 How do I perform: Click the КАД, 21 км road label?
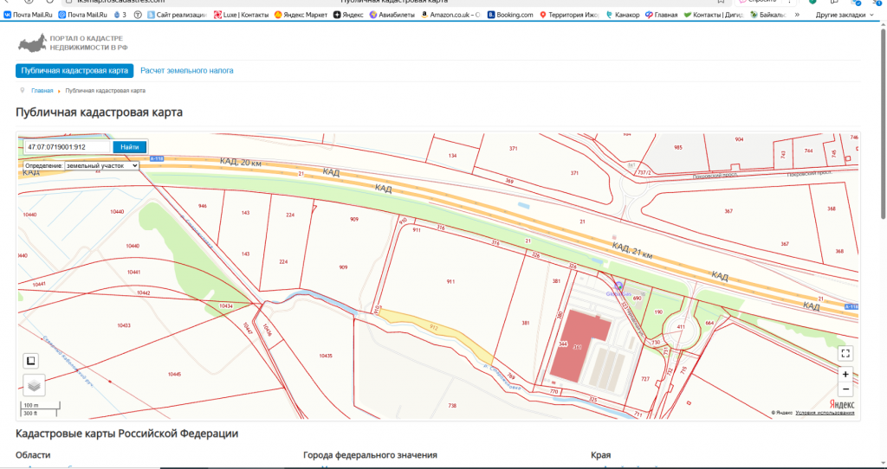631,250
